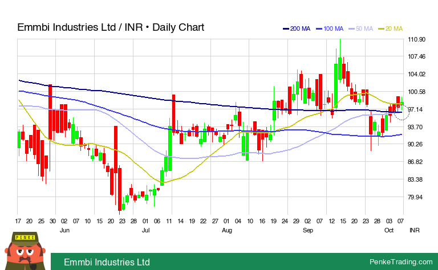This screenshot has height=270, width=438.
Task: Click the 79.94 price axis label
Action: point(415,197)
